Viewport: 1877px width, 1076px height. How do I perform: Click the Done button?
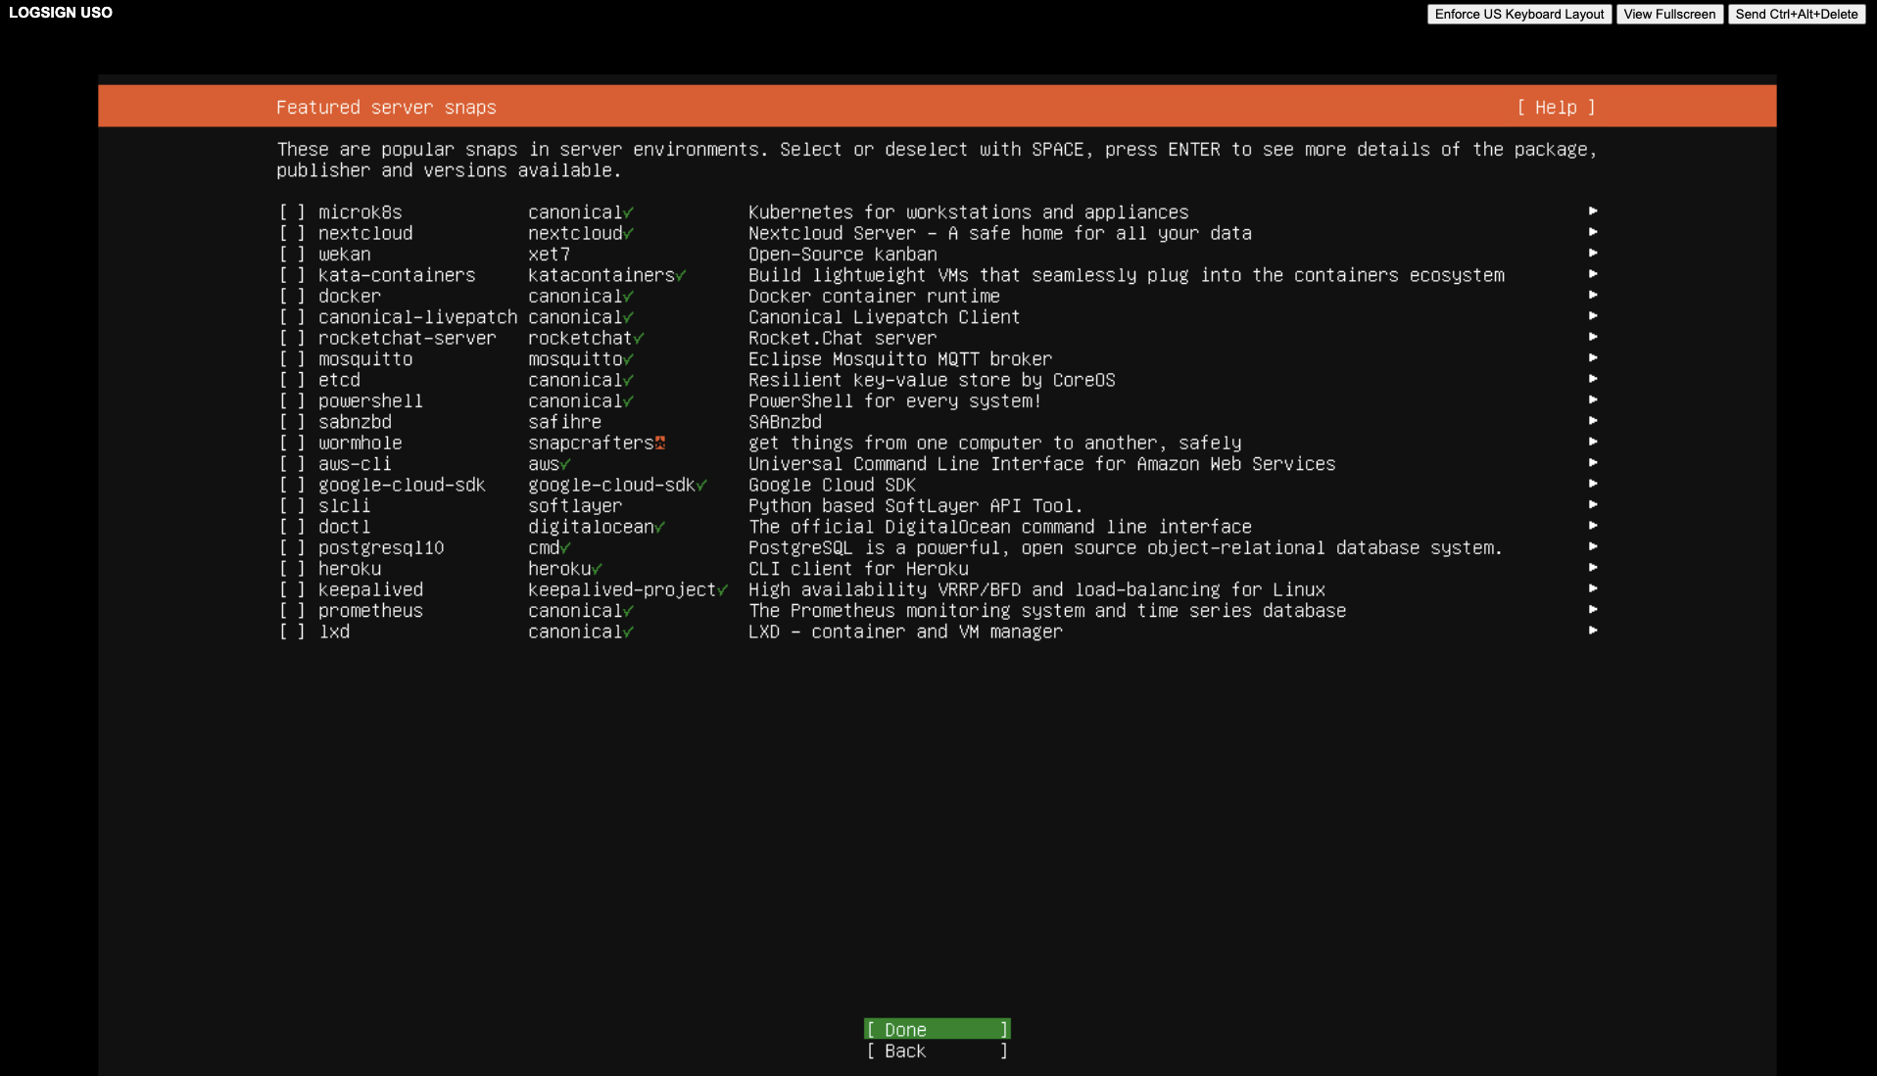(x=938, y=1030)
